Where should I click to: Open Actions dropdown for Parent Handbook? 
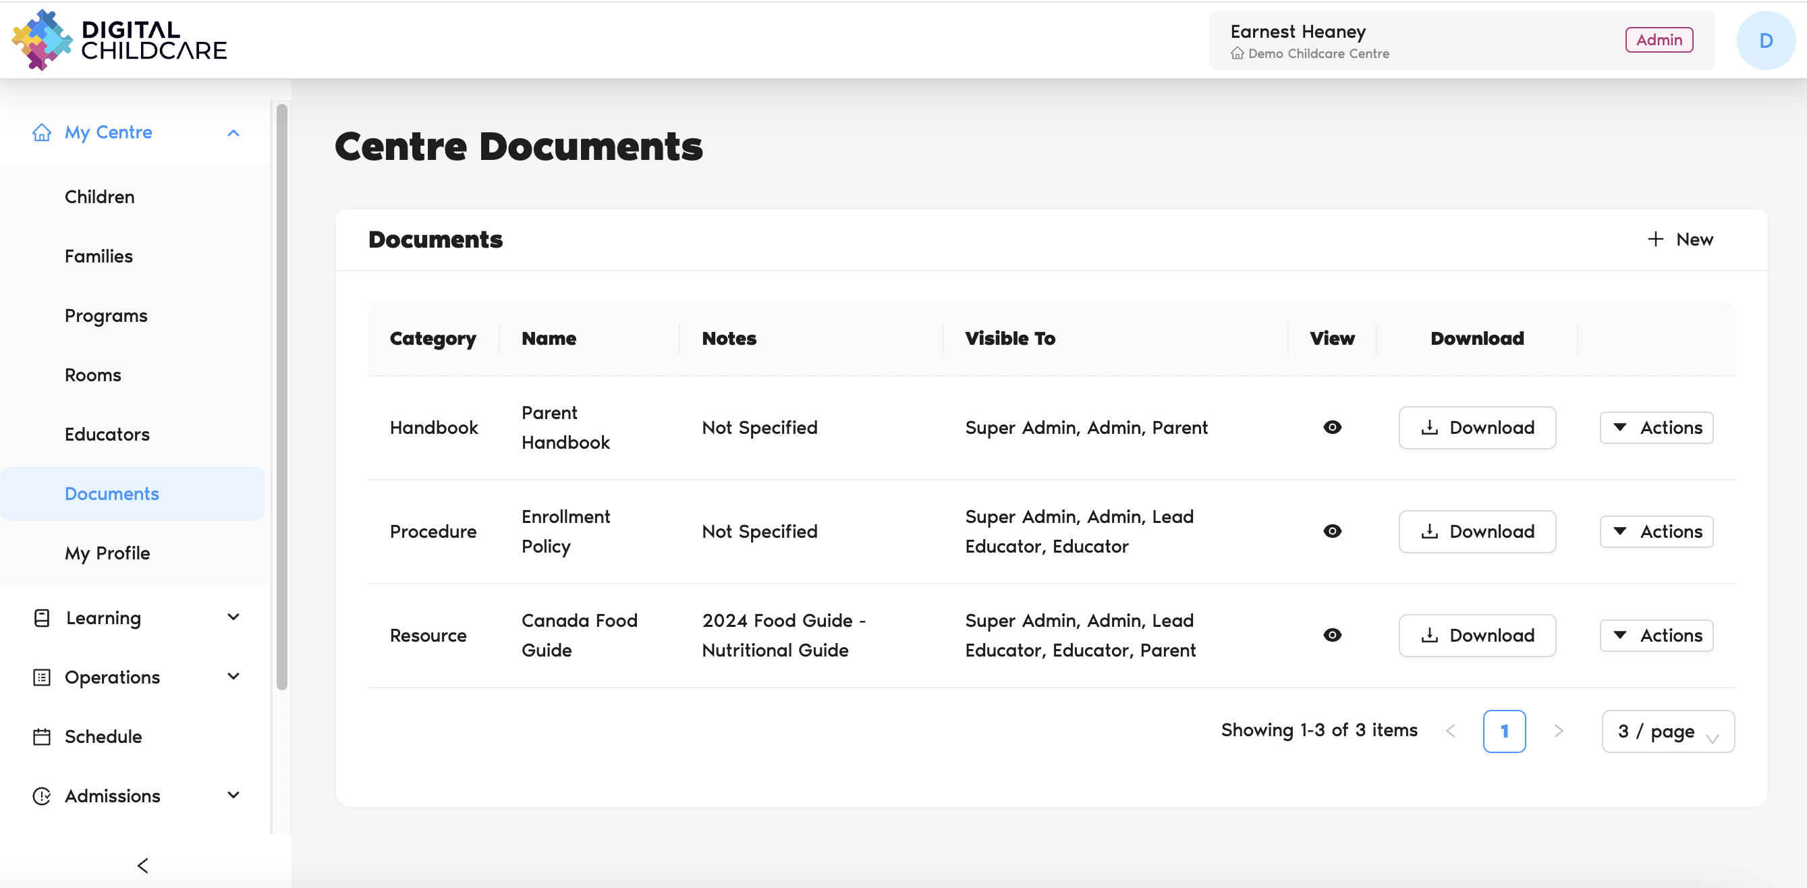tap(1656, 427)
